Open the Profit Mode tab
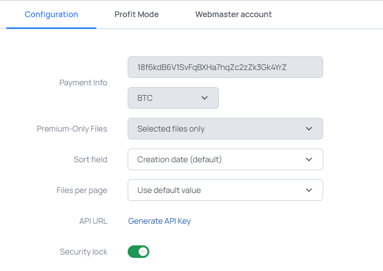 tap(136, 14)
